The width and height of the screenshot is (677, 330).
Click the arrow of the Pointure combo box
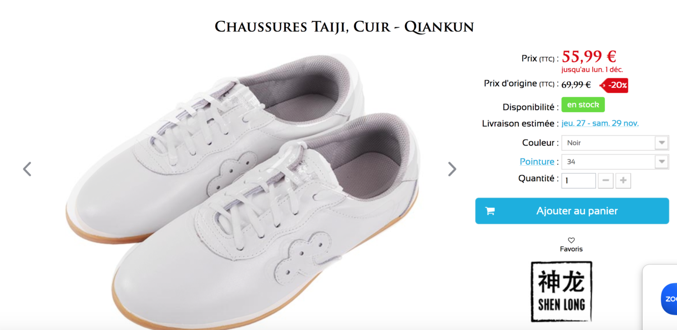(x=662, y=162)
